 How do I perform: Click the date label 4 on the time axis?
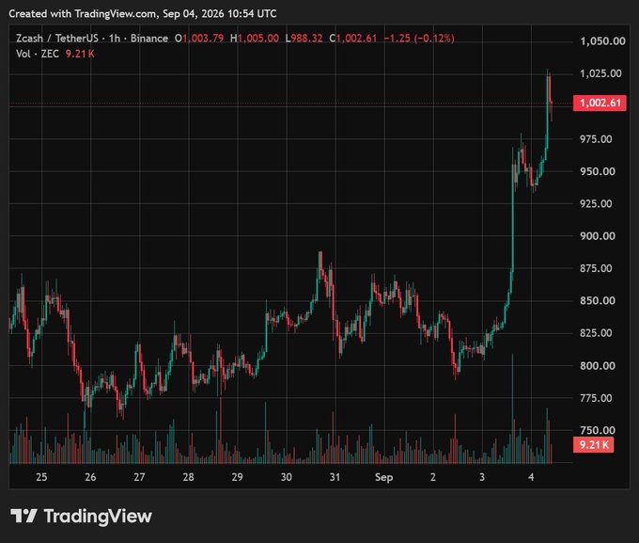click(531, 477)
